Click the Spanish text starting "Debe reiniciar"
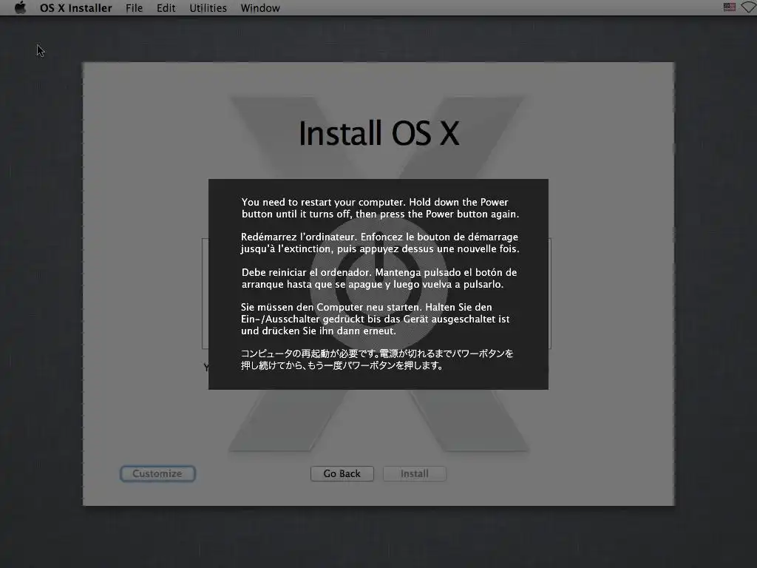757x568 pixels. tap(379, 278)
